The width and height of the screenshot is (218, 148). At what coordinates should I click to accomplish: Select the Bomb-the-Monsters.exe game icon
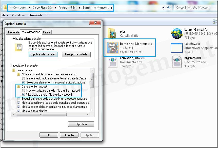click(113, 48)
